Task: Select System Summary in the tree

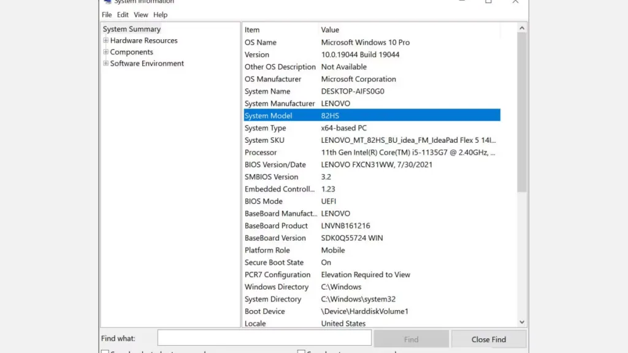Action: point(132,29)
